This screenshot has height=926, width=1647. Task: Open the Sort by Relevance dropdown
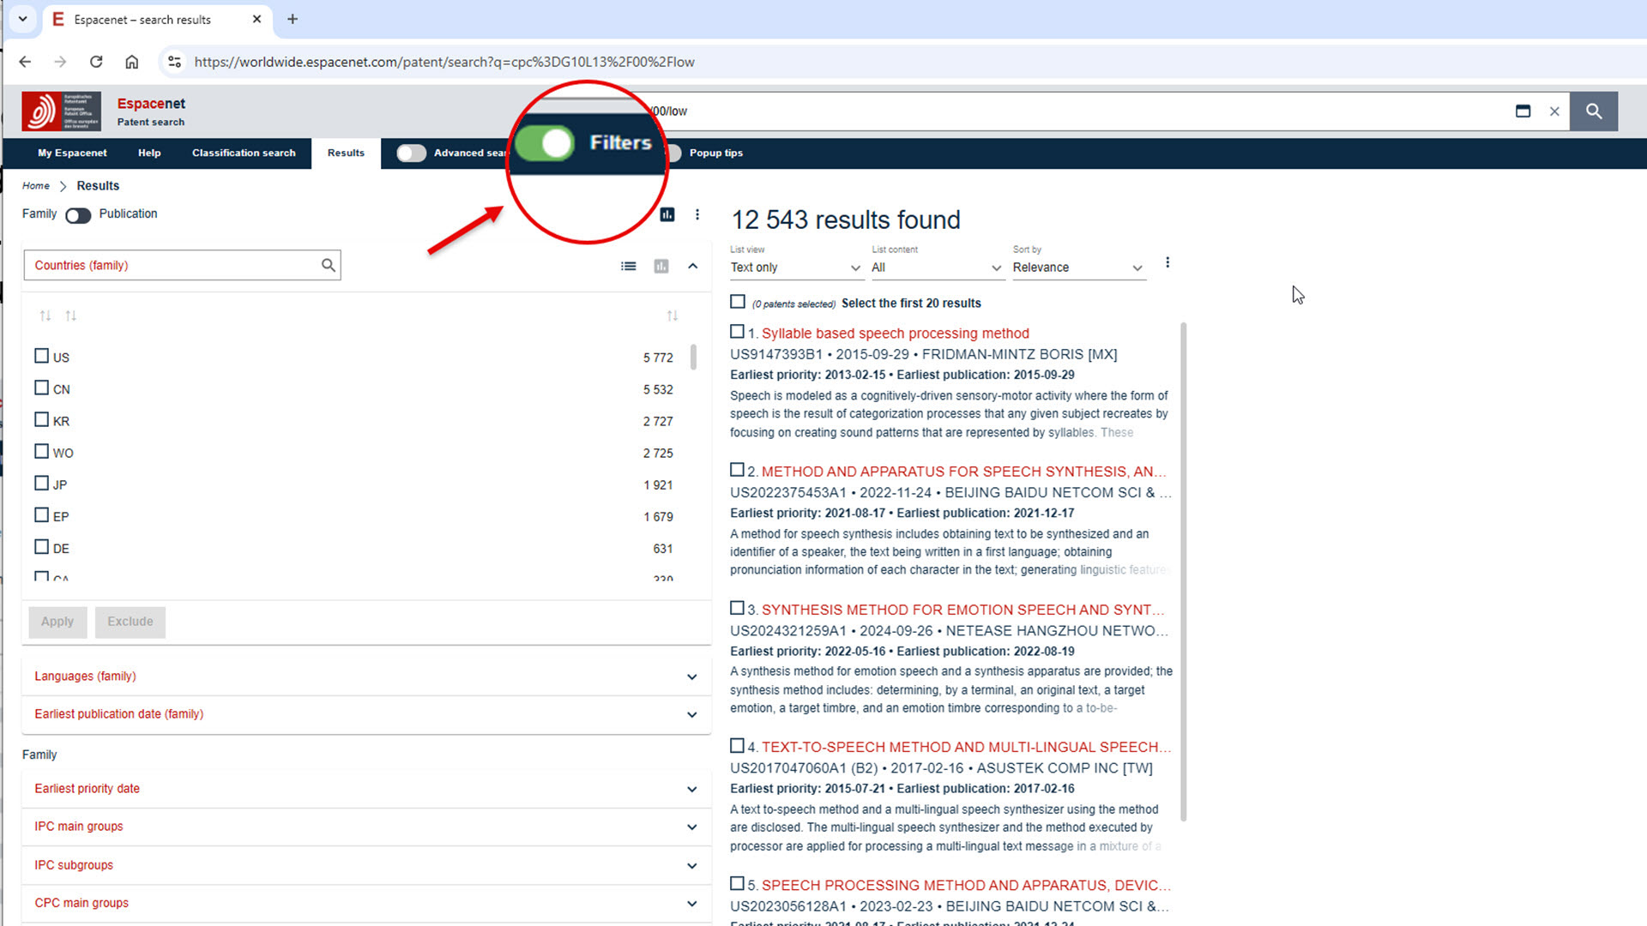[x=1077, y=268]
